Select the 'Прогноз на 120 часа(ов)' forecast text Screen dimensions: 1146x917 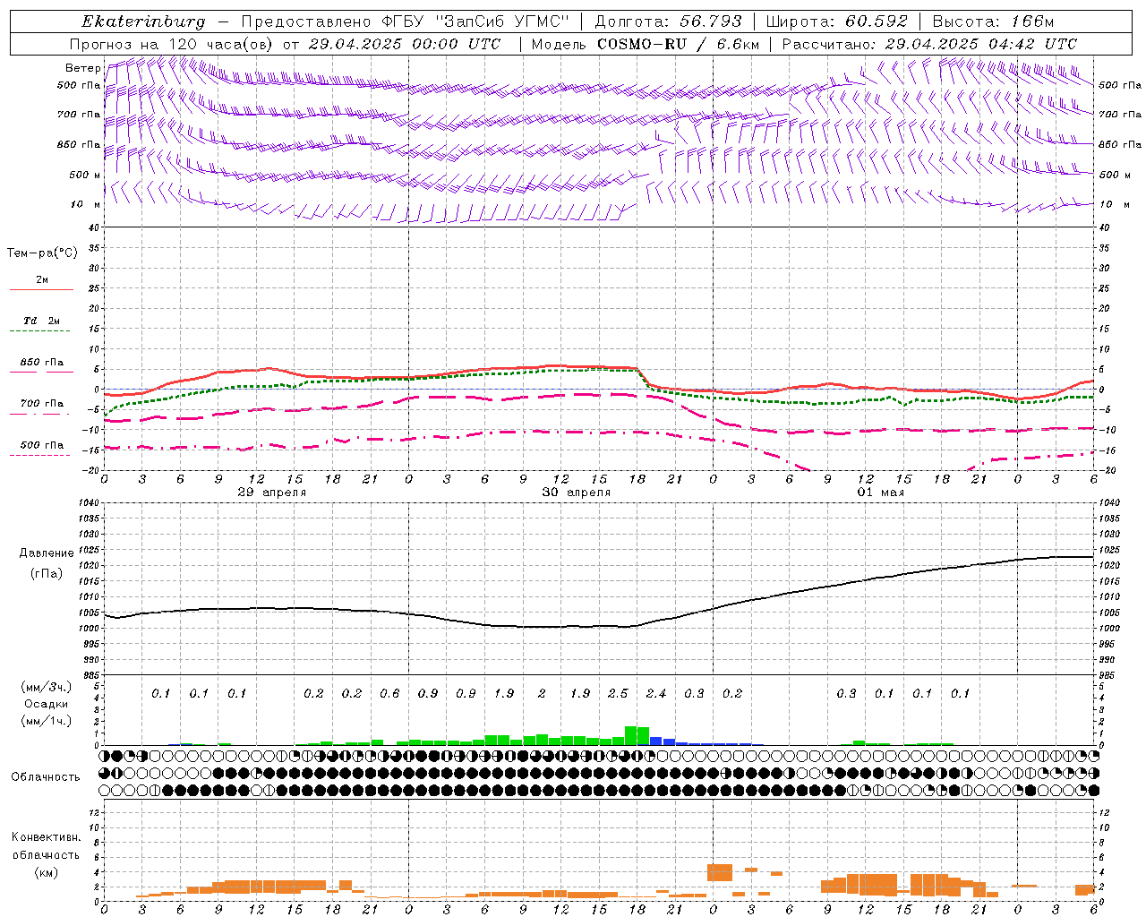[172, 44]
